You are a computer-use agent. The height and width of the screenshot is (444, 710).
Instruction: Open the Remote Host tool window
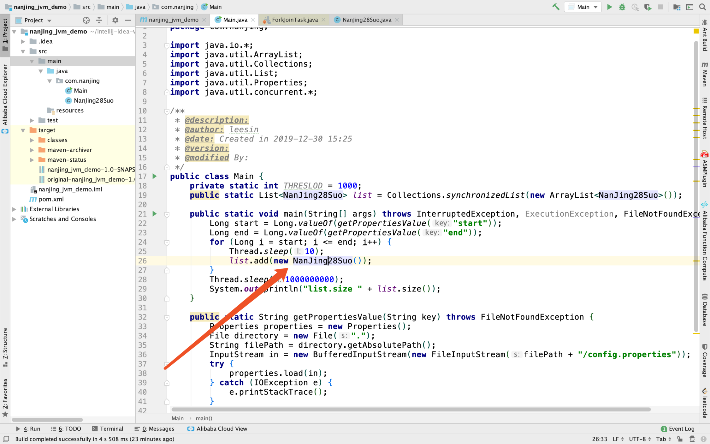coord(705,118)
